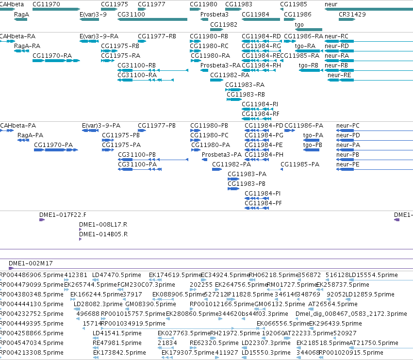This screenshot has width=413, height=360.
Task: Open the CG11984-PI protein label
Action: click(x=263, y=194)
